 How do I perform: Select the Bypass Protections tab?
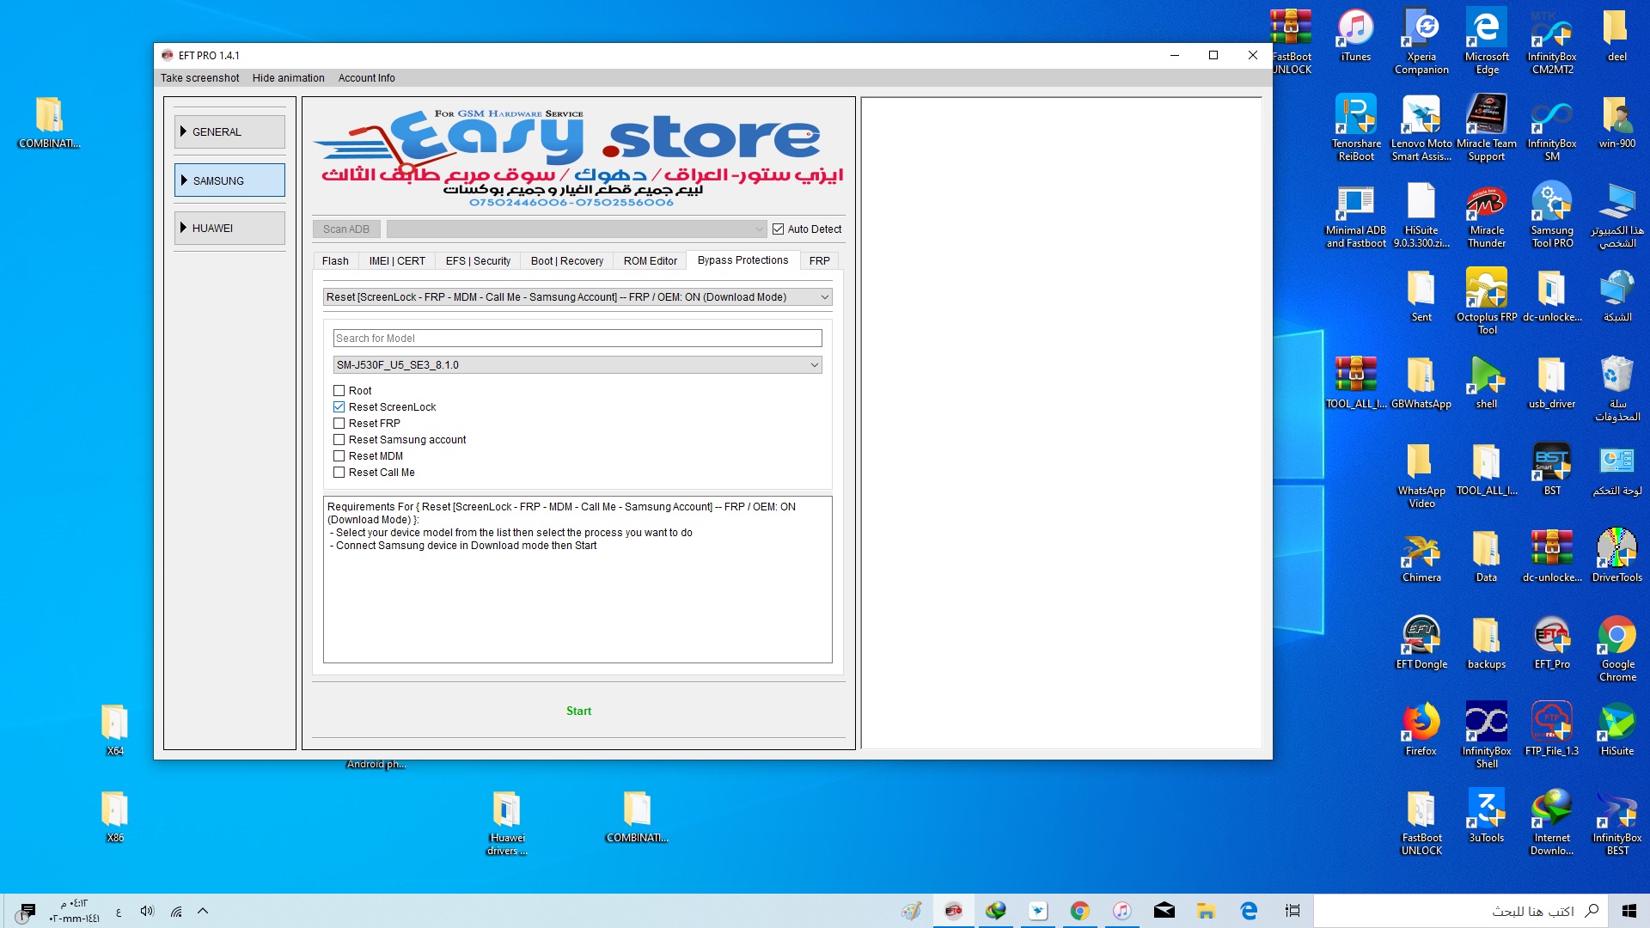[x=742, y=260]
